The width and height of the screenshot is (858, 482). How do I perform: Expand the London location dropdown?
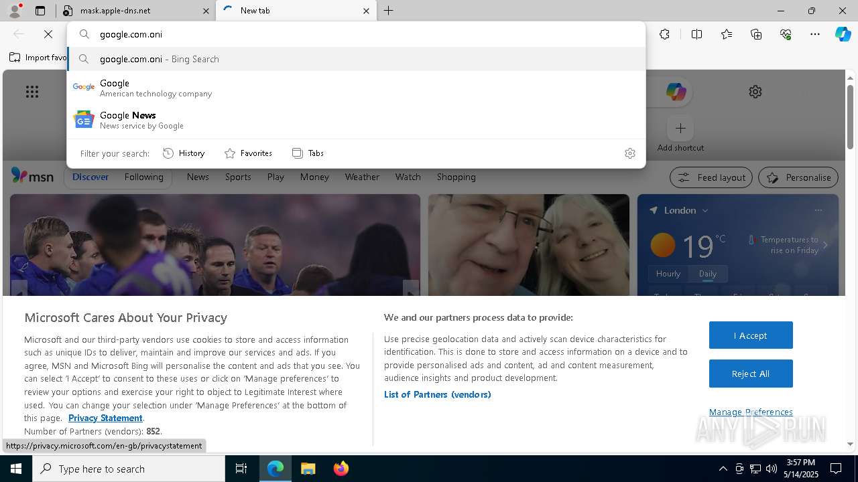[x=705, y=210]
